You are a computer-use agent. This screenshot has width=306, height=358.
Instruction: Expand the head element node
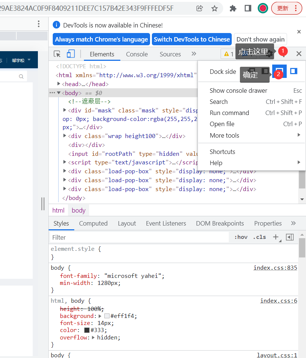59,84
